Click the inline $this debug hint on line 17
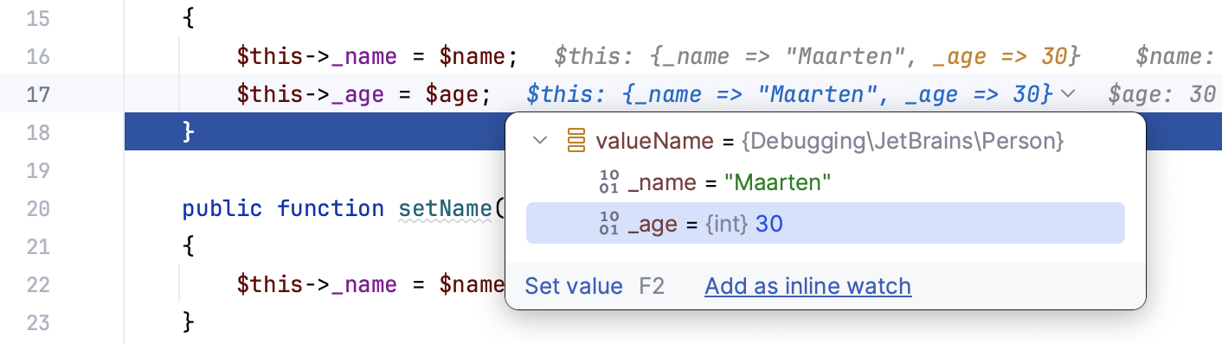Viewport: 1222px width, 344px height. coord(789,93)
